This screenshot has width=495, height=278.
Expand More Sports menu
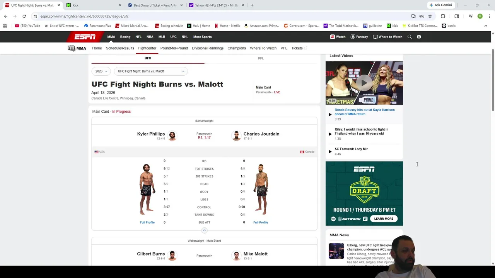pyautogui.click(x=203, y=37)
